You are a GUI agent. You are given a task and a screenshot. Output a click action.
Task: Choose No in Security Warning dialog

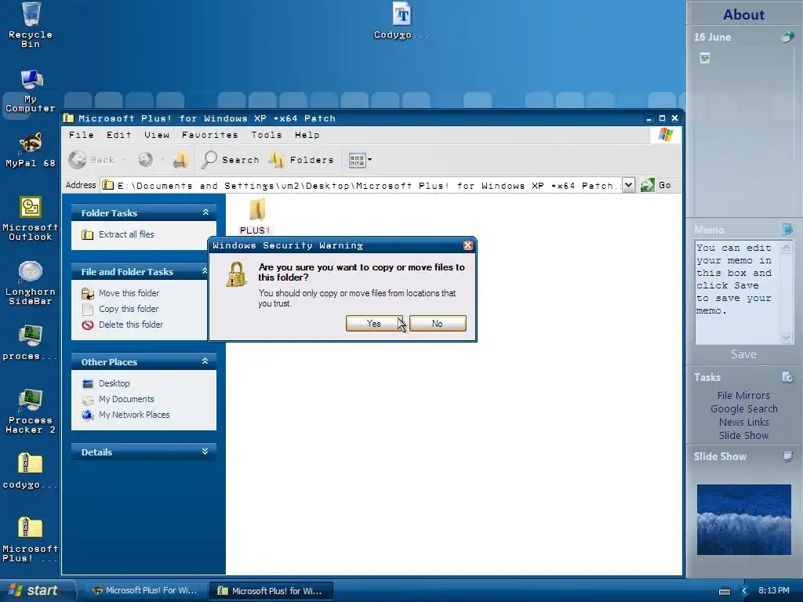(438, 324)
